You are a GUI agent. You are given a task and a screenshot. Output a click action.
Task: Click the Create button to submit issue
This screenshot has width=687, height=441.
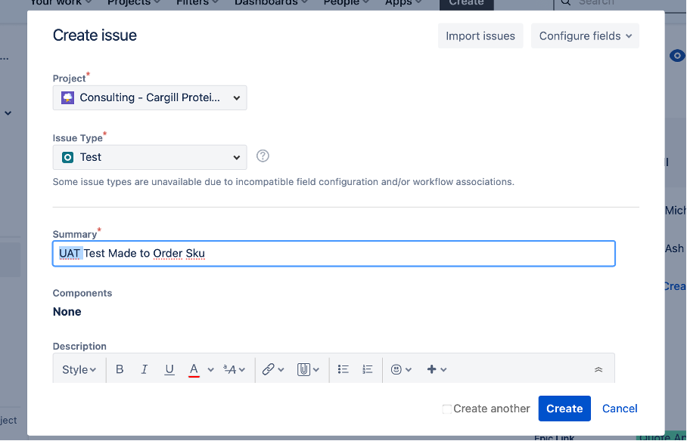(x=564, y=409)
